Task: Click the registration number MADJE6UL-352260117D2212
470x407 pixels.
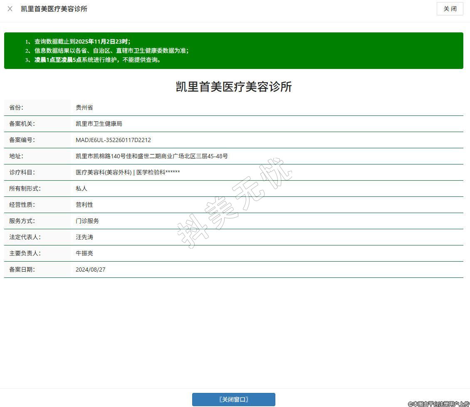Action: 113,140
